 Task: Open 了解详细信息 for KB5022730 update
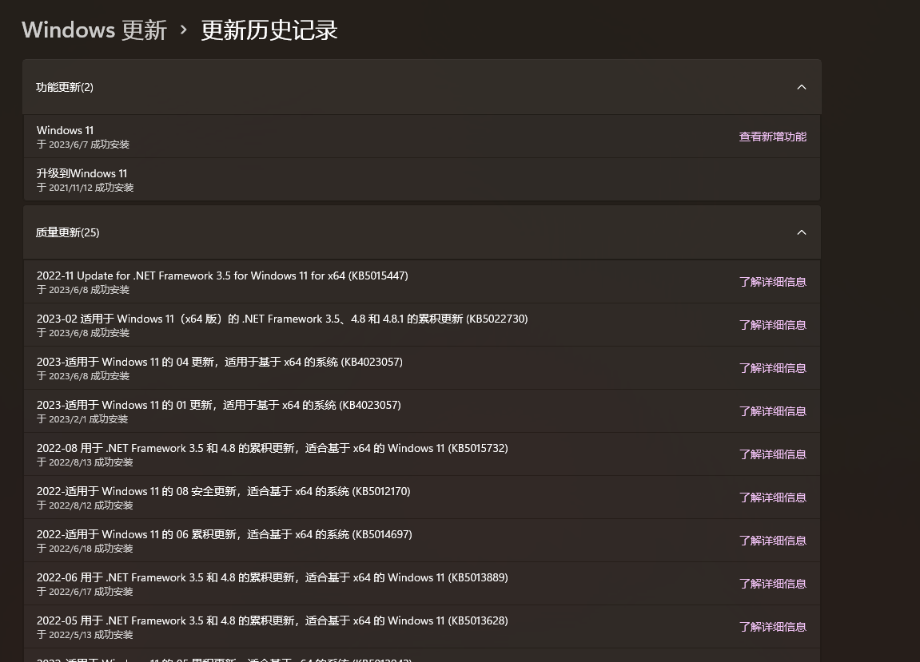(x=772, y=325)
